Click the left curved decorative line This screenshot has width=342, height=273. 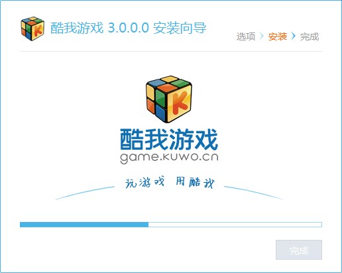pyautogui.click(x=85, y=193)
